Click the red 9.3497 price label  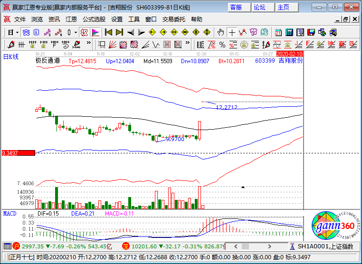[18, 153]
